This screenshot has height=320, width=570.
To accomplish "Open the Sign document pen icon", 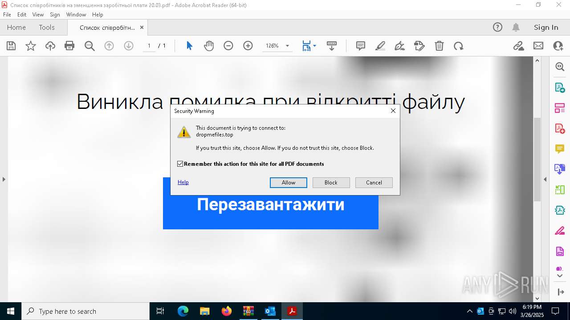I will pos(400,46).
